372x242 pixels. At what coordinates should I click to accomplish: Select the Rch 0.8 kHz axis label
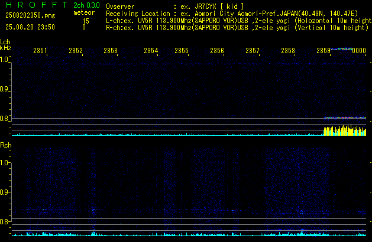pyautogui.click(x=4, y=221)
